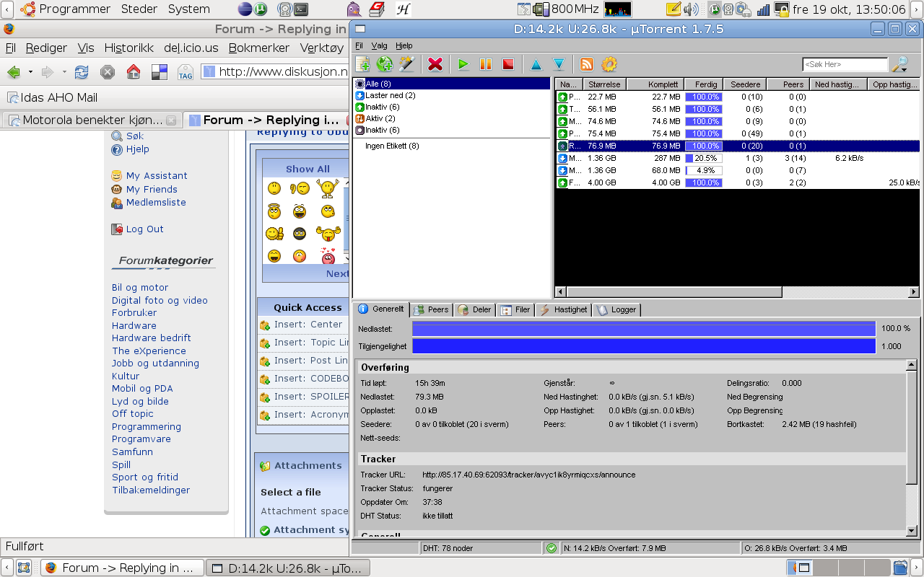Select the torrent at 20.5% progress
Image resolution: width=924 pixels, height=577 pixels.
click(737, 158)
